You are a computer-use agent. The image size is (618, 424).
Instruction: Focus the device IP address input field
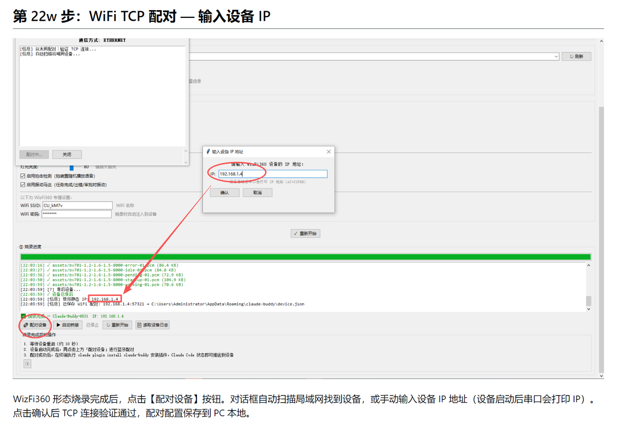tap(273, 174)
